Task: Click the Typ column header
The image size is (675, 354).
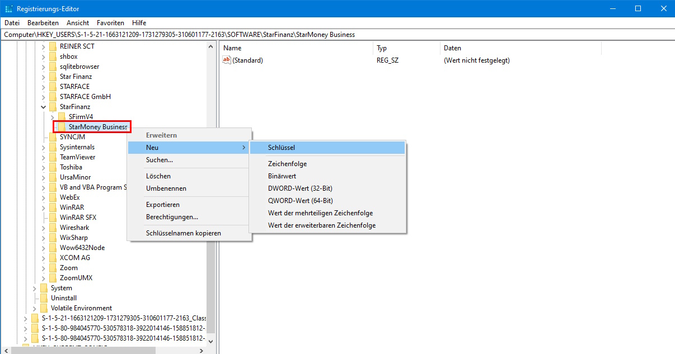Action: coord(407,48)
